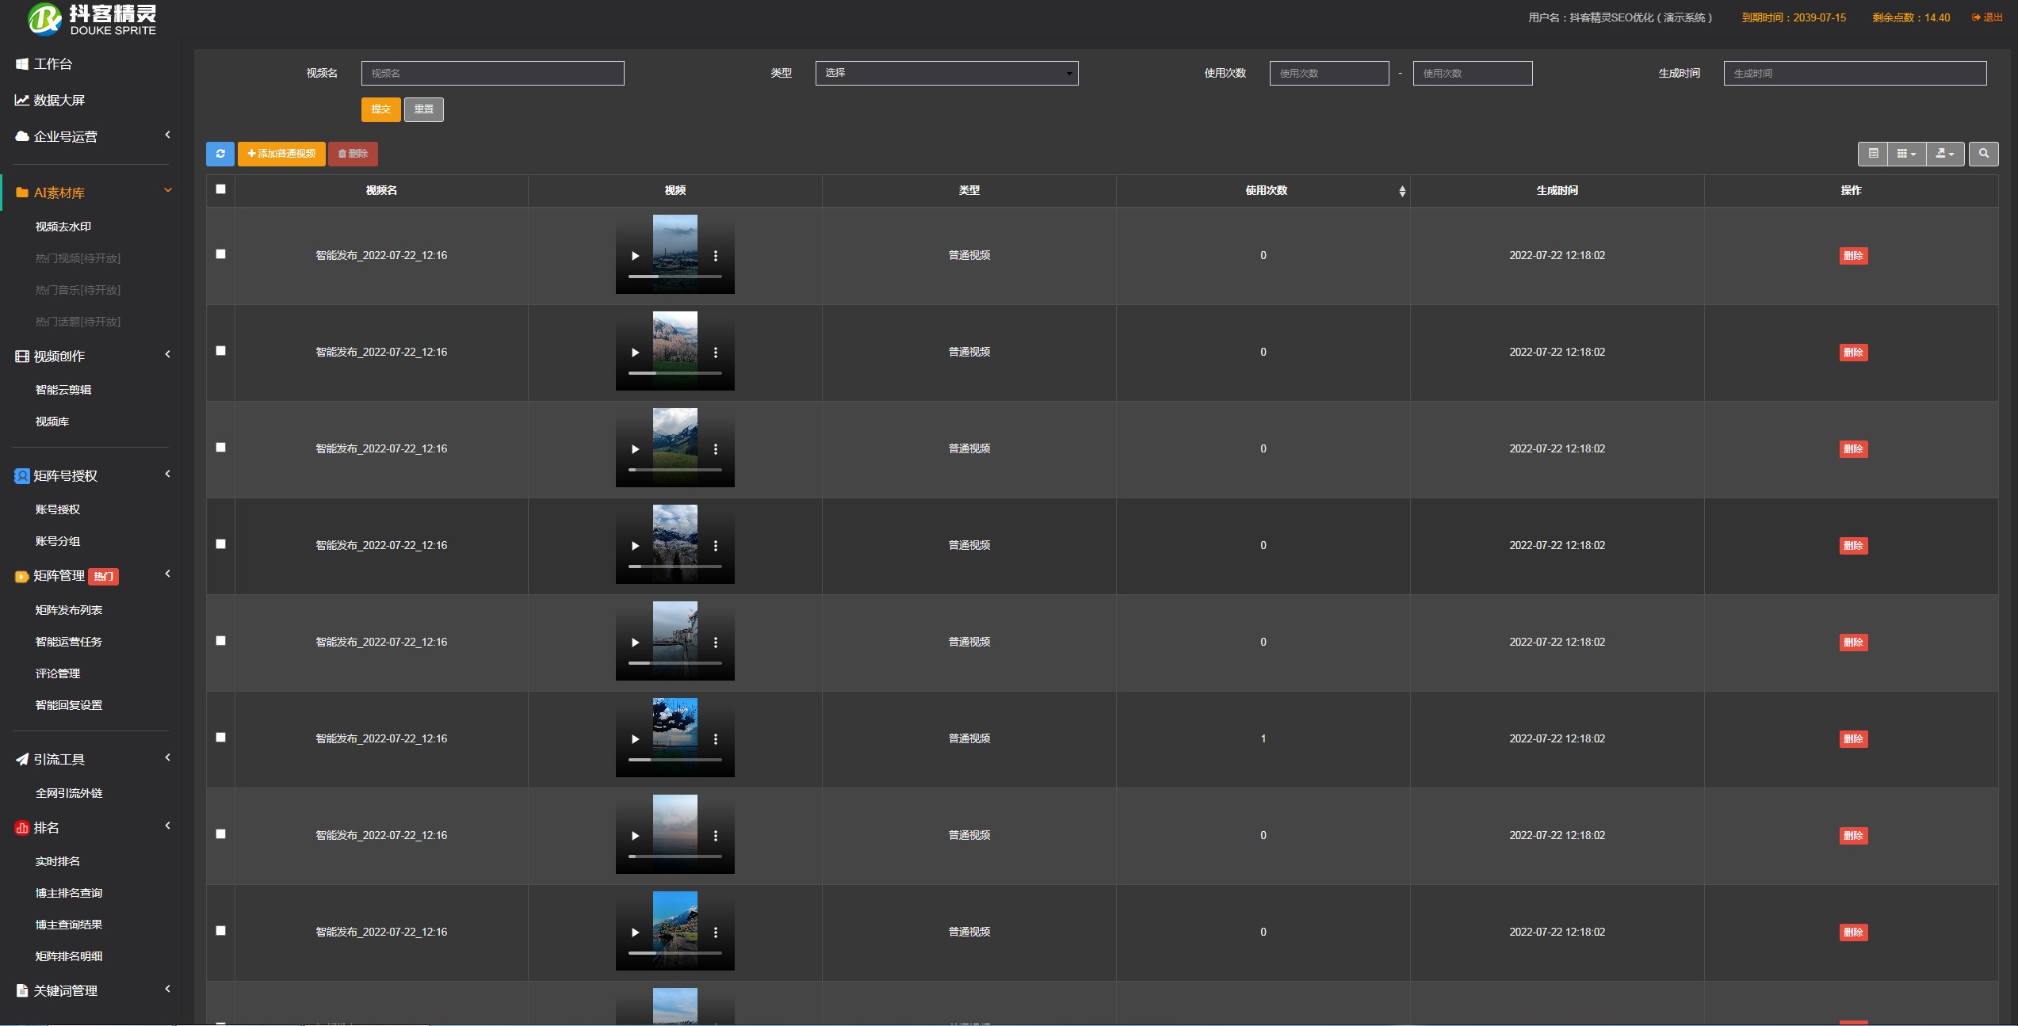Click the 使用次数 column sort arrows
Viewport: 2018px width, 1026px height.
pyautogui.click(x=1401, y=191)
